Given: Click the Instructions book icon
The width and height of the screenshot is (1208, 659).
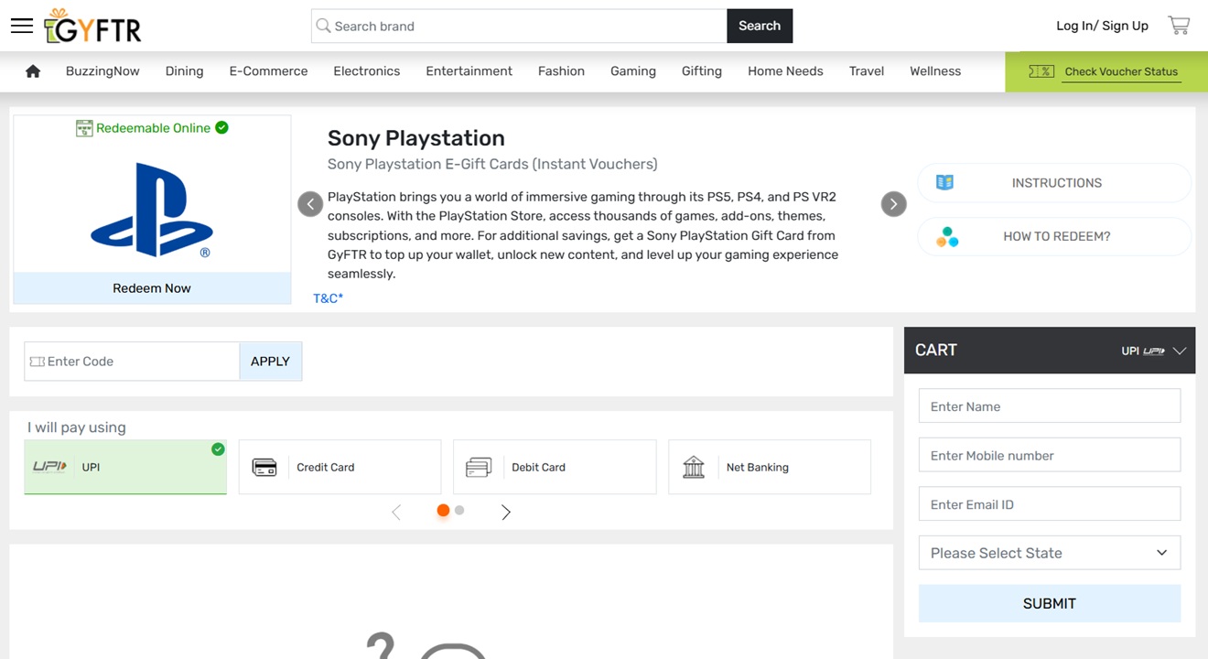Looking at the screenshot, I should tap(945, 183).
